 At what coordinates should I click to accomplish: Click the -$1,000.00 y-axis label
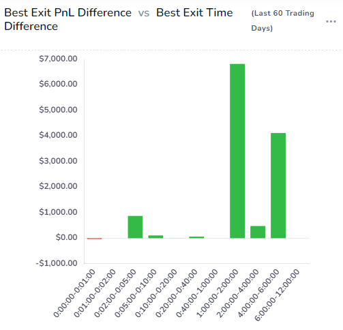click(57, 263)
